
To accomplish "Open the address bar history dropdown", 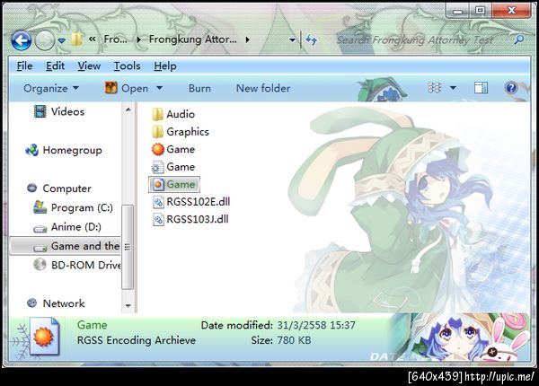I will point(292,40).
